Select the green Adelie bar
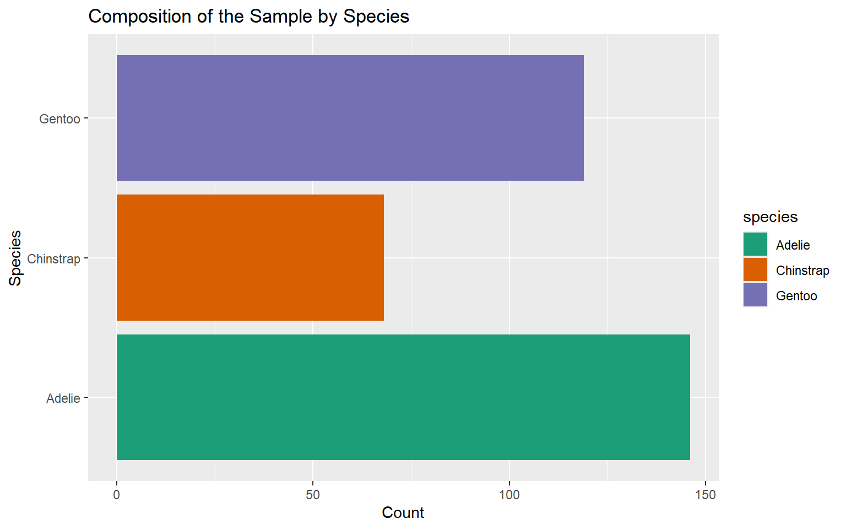This screenshot has width=846, height=529. (x=403, y=397)
